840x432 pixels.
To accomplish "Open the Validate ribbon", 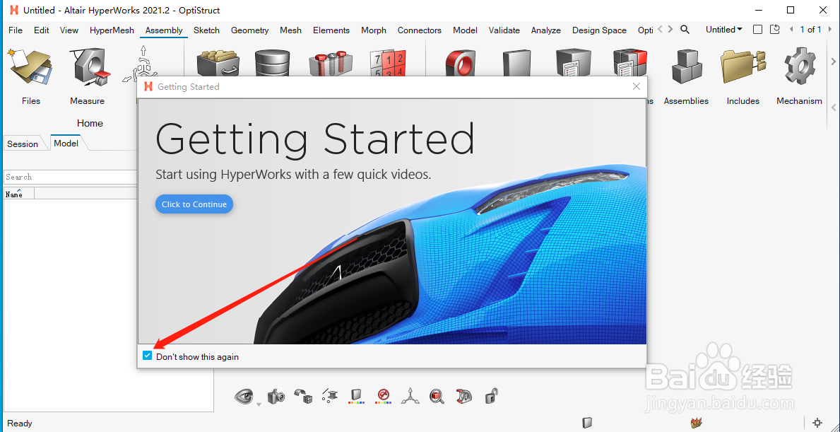I will click(504, 30).
